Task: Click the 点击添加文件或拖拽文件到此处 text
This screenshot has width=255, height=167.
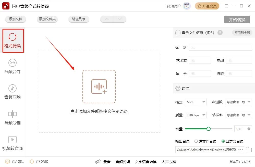Action: [x=99, y=111]
